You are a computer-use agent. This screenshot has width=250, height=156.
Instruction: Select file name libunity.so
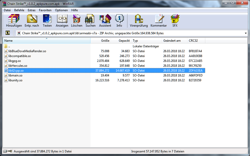[15, 80]
